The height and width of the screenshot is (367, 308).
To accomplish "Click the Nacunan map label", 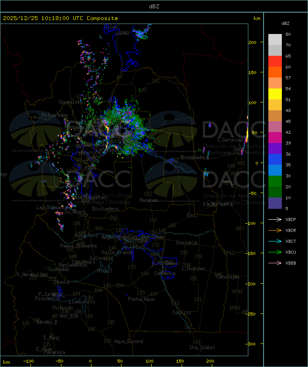I will coord(149,200).
